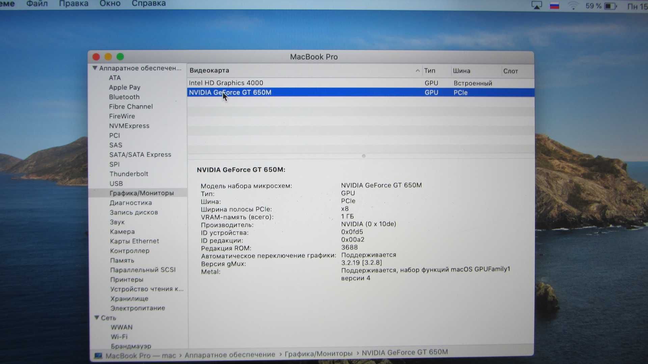This screenshot has height=364, width=648.
Task: Click Графика/Мониторы in path bar
Action: point(319,354)
